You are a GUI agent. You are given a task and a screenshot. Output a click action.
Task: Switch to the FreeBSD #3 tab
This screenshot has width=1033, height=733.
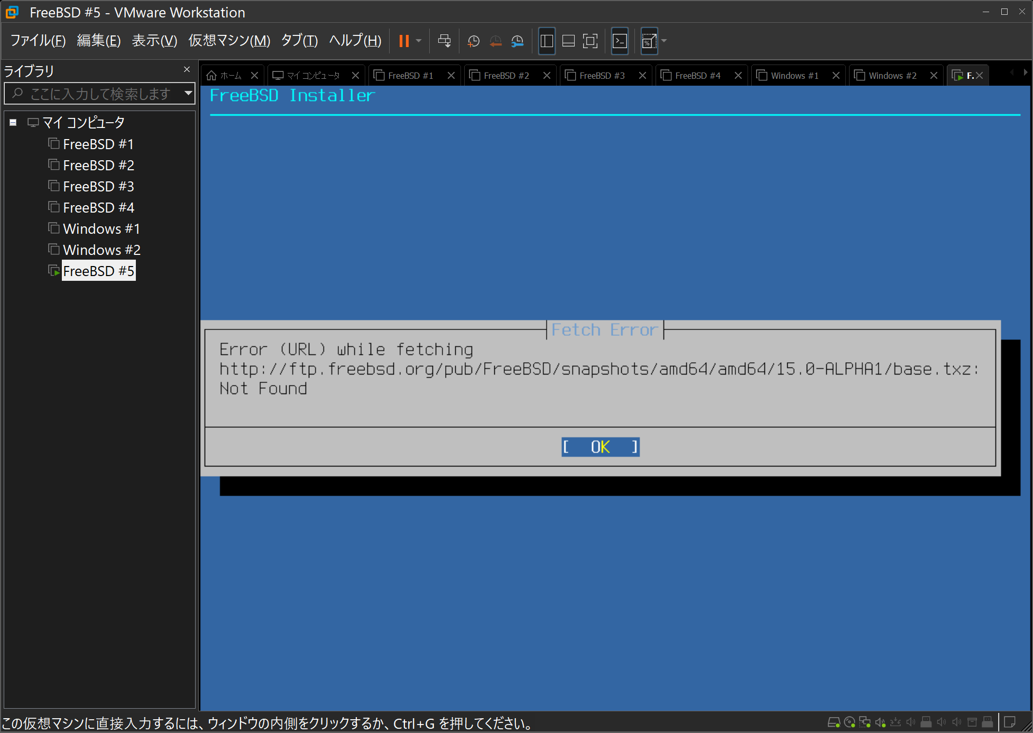pos(602,76)
